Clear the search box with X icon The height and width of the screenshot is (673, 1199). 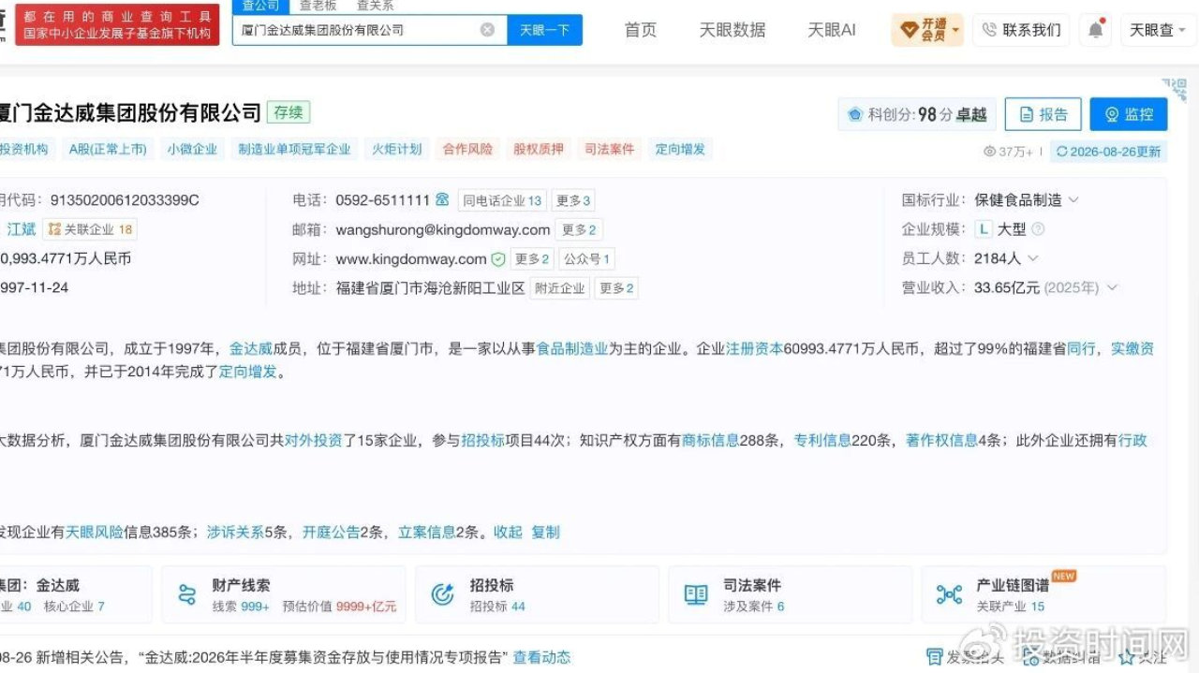(x=487, y=30)
